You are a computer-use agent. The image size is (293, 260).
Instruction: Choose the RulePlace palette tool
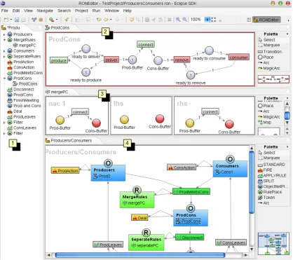[270, 192]
